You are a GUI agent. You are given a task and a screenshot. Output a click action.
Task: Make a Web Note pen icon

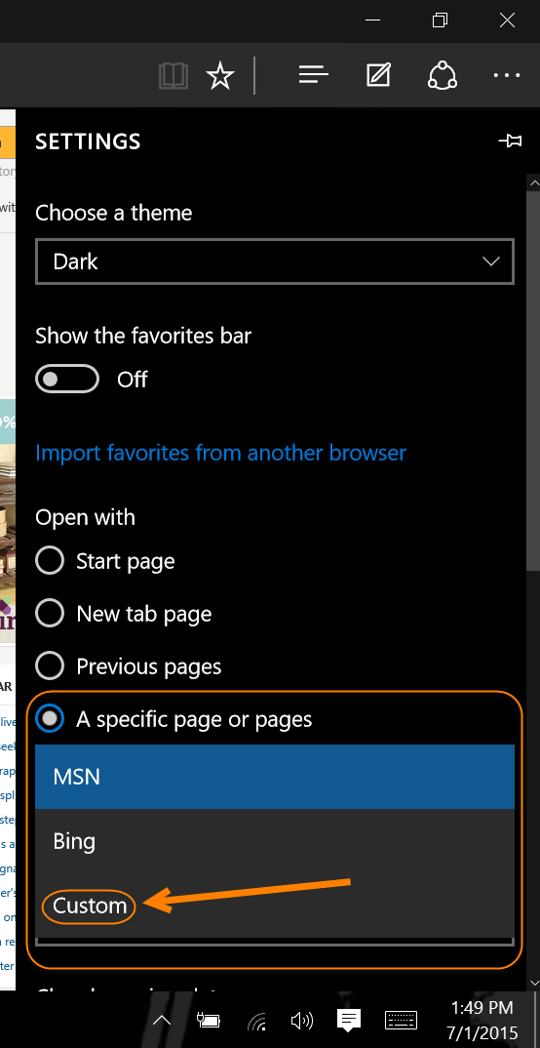[x=378, y=75]
